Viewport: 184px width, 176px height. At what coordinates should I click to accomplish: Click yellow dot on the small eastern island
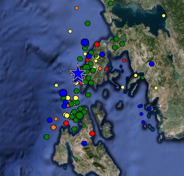[136, 75]
